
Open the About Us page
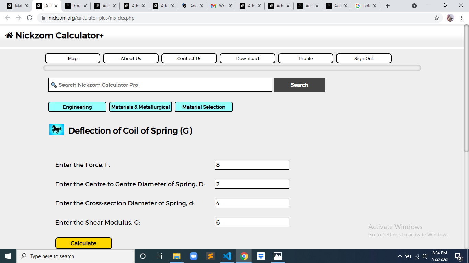click(x=131, y=58)
